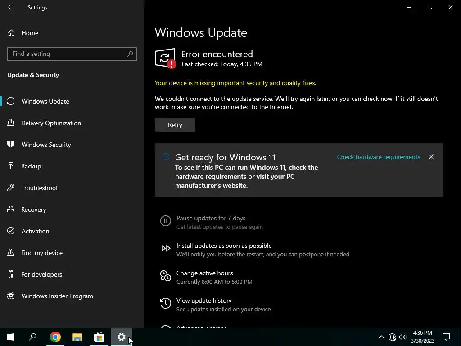Click the Settings gear taskbar icon

point(122,337)
